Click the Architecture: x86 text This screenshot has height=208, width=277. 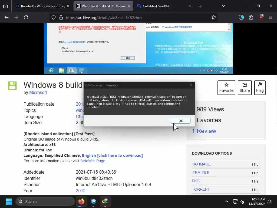(x=39, y=145)
